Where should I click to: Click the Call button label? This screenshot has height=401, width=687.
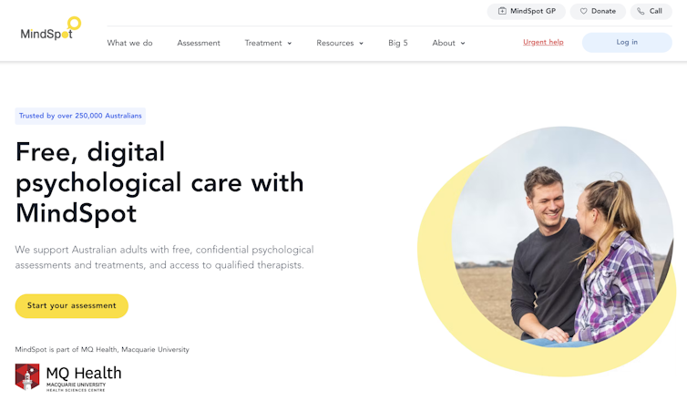pyautogui.click(x=655, y=12)
